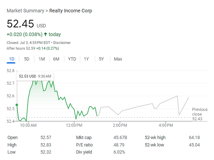Open the 6M chart range
This screenshot has width=214, height=160.
tap(56, 59)
